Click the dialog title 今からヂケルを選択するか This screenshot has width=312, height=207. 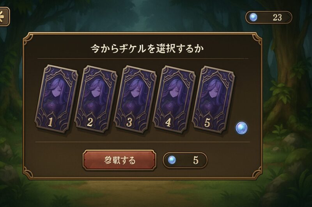(147, 48)
